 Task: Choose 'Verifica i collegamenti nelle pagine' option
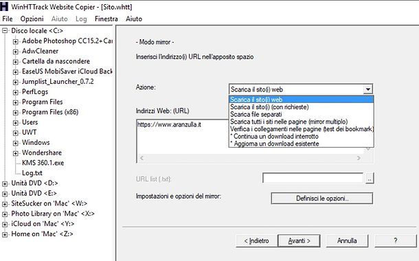coord(301,129)
